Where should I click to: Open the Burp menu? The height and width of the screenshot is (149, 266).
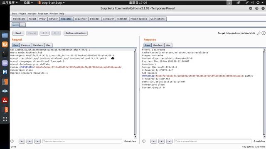[x=14, y=14]
